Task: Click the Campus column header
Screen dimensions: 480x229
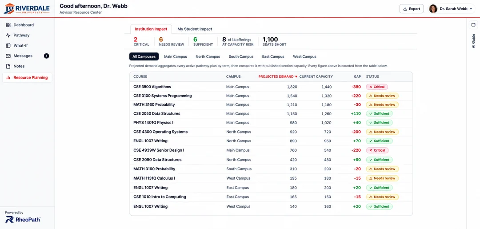Action: [233, 76]
